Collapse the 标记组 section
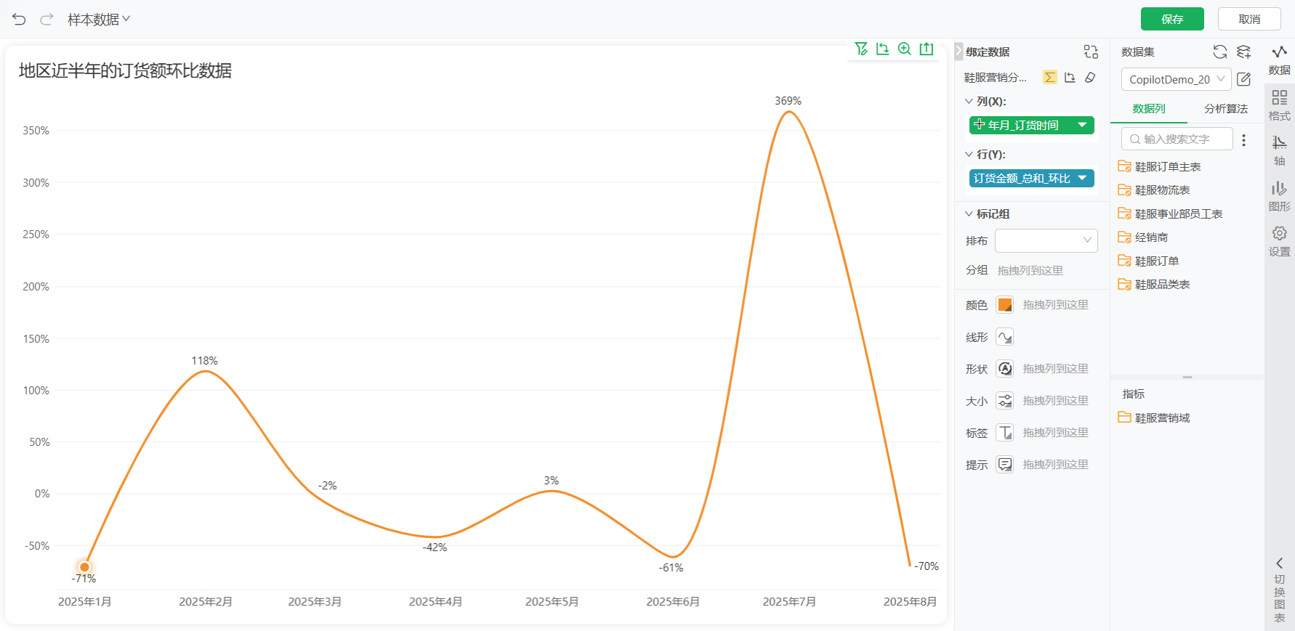 969,214
